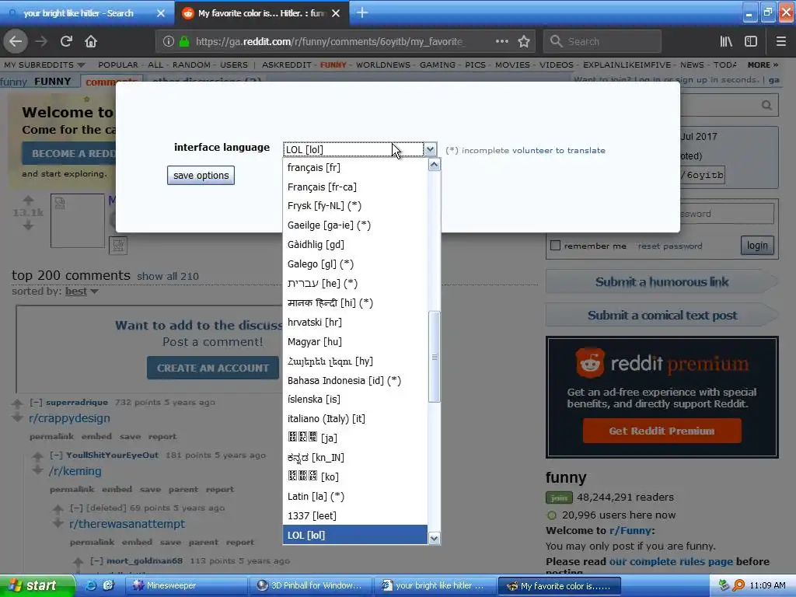Focus the Firefox Search box

(602, 42)
